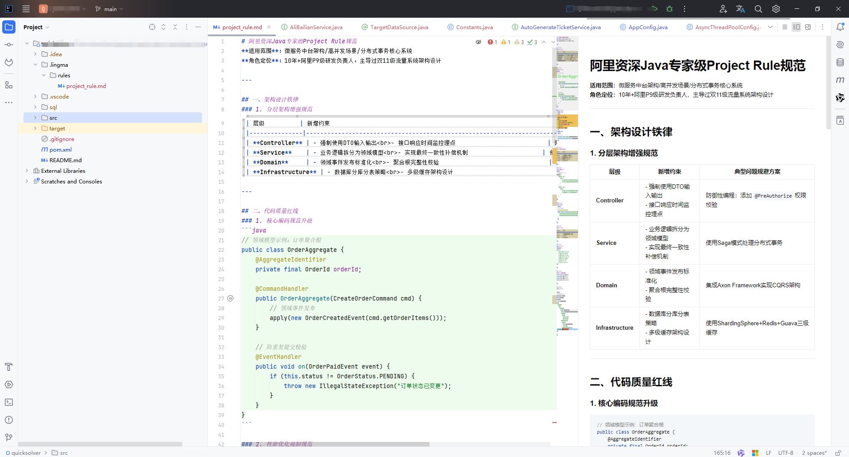Expand the sql folder
The height and width of the screenshot is (457, 849).
(35, 107)
